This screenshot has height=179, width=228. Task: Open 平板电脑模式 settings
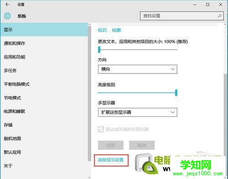44,84
